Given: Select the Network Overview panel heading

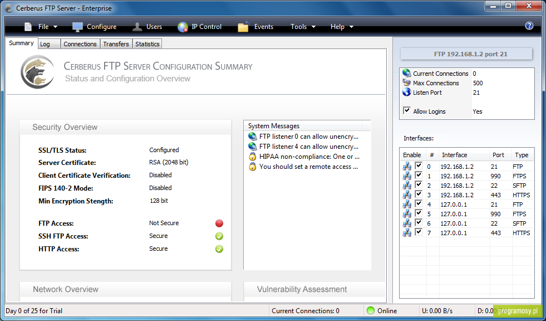Looking at the screenshot, I should [66, 289].
